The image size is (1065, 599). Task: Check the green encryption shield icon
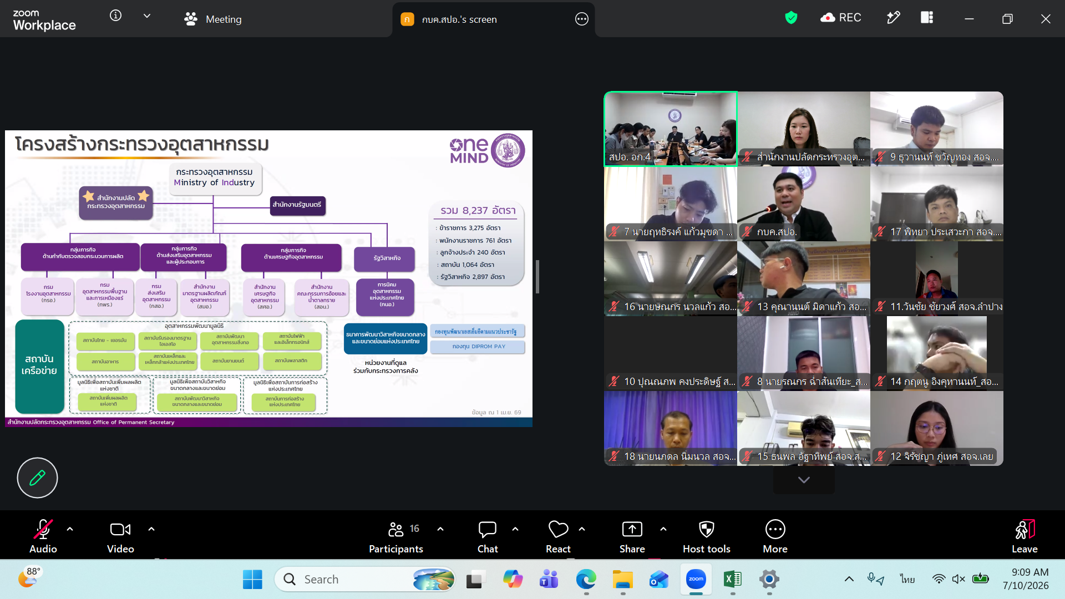pyautogui.click(x=791, y=18)
